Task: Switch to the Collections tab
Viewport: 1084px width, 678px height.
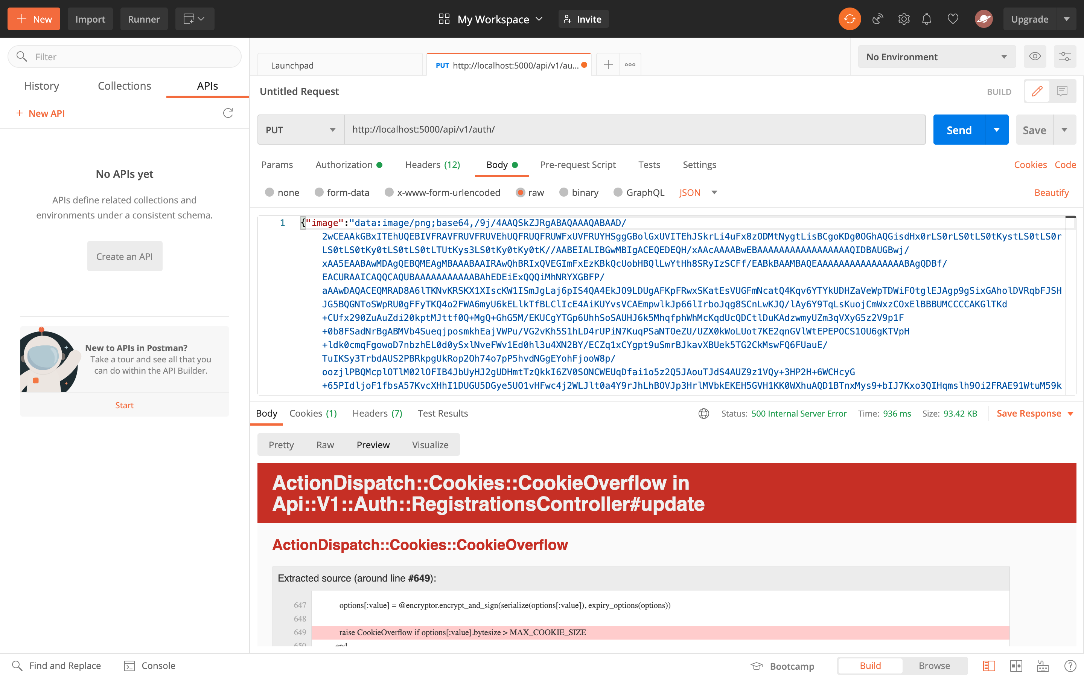Action: (x=125, y=86)
